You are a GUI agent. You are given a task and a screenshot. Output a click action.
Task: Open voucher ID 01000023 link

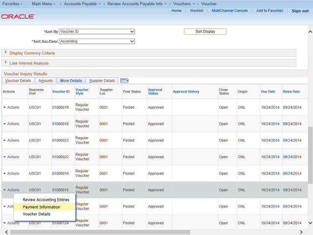pos(61,141)
